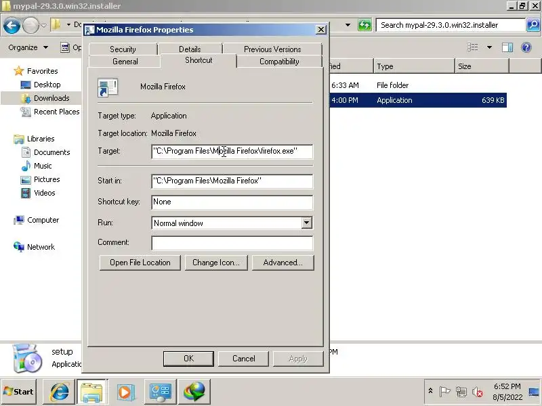Click the Control Panel taskbar icon
542x406 pixels.
click(x=160, y=392)
